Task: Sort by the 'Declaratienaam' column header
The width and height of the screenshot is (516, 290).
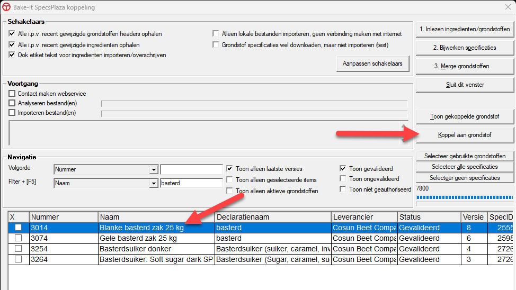Action: [273, 217]
